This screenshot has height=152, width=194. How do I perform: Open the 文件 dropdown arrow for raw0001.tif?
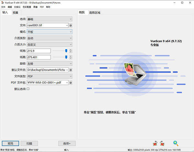[67, 25]
